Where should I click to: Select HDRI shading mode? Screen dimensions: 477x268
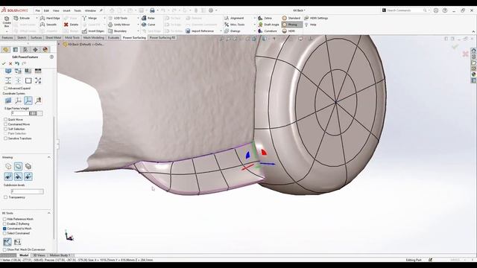(288, 31)
